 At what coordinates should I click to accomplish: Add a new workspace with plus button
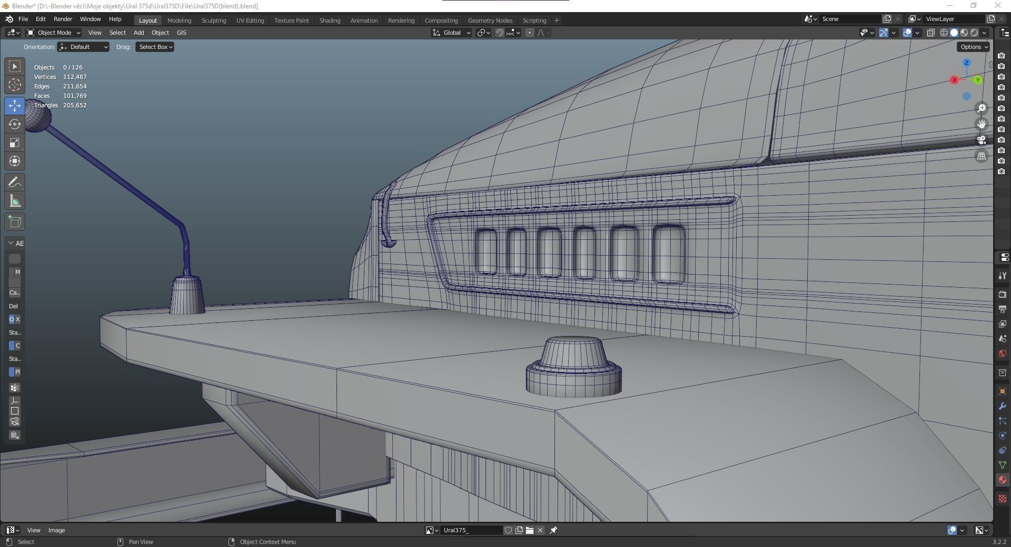(557, 21)
